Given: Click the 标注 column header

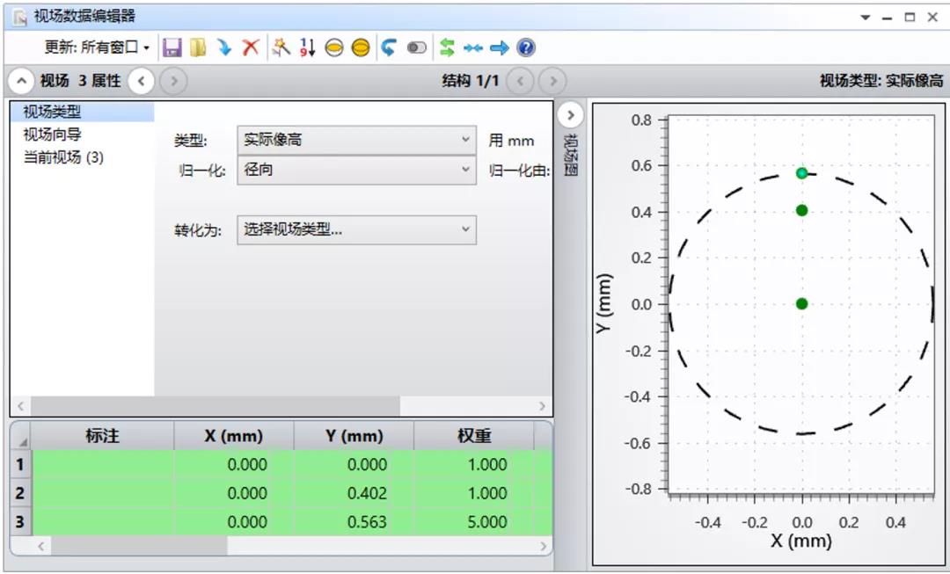Looking at the screenshot, I should point(102,436).
